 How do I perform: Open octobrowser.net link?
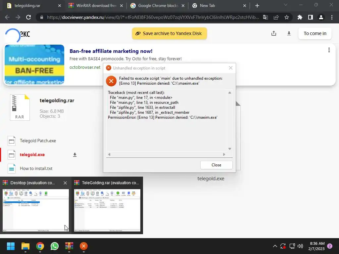point(85,67)
